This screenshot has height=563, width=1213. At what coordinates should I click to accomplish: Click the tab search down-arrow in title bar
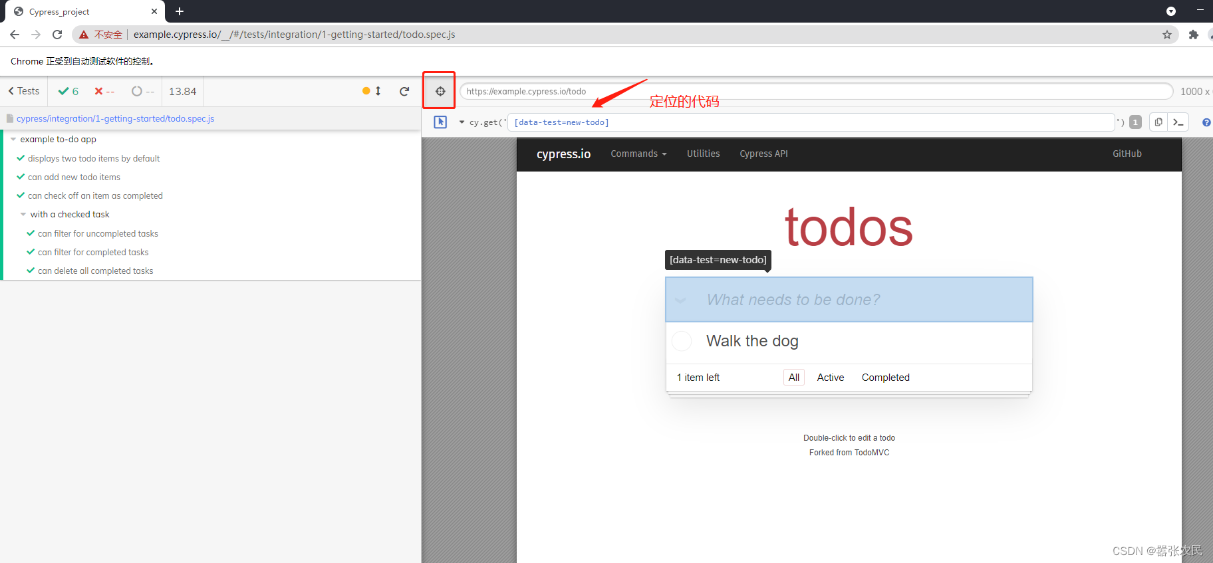pyautogui.click(x=1171, y=11)
